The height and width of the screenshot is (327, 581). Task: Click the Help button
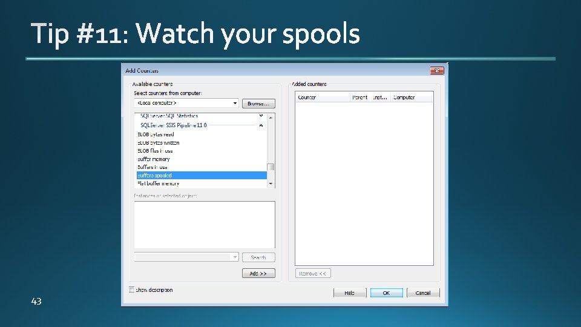[350, 293]
